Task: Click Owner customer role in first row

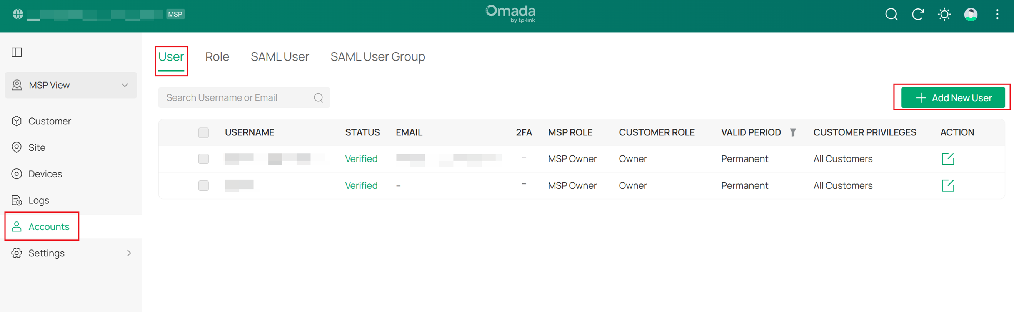Action: 632,159
